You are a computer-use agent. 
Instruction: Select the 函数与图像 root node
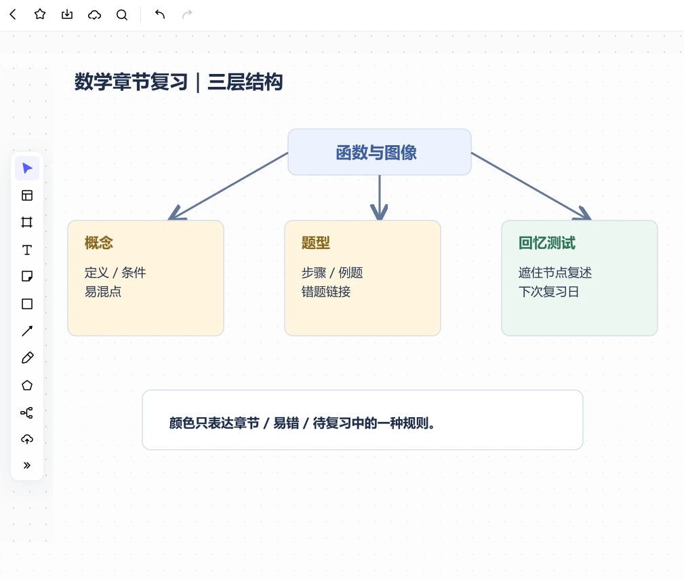coord(380,152)
